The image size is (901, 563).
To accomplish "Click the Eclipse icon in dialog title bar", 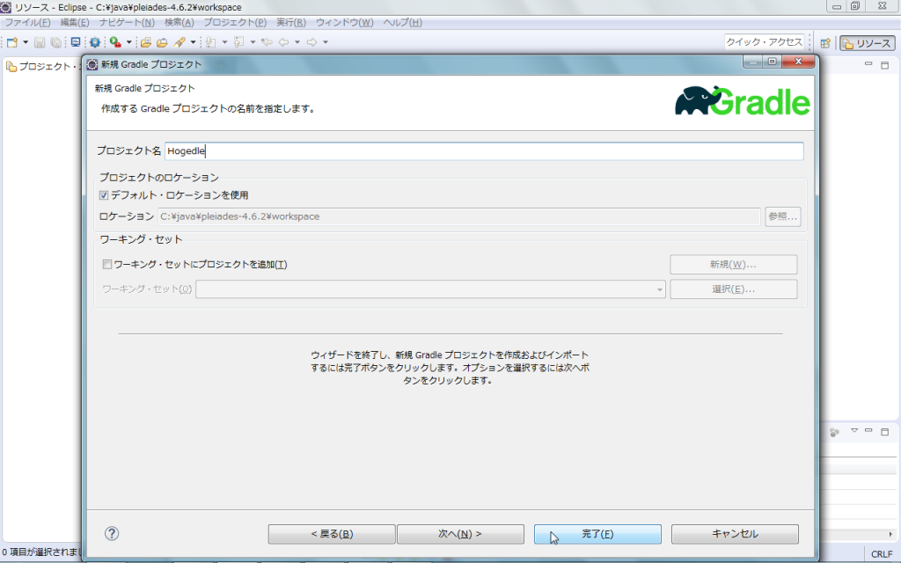I will [x=92, y=64].
